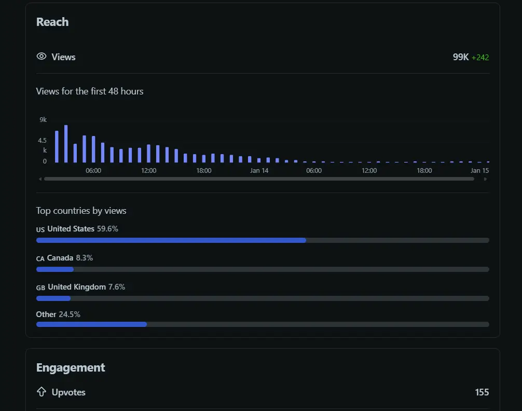
Task: Click the Engagement section heading
Action: click(71, 368)
